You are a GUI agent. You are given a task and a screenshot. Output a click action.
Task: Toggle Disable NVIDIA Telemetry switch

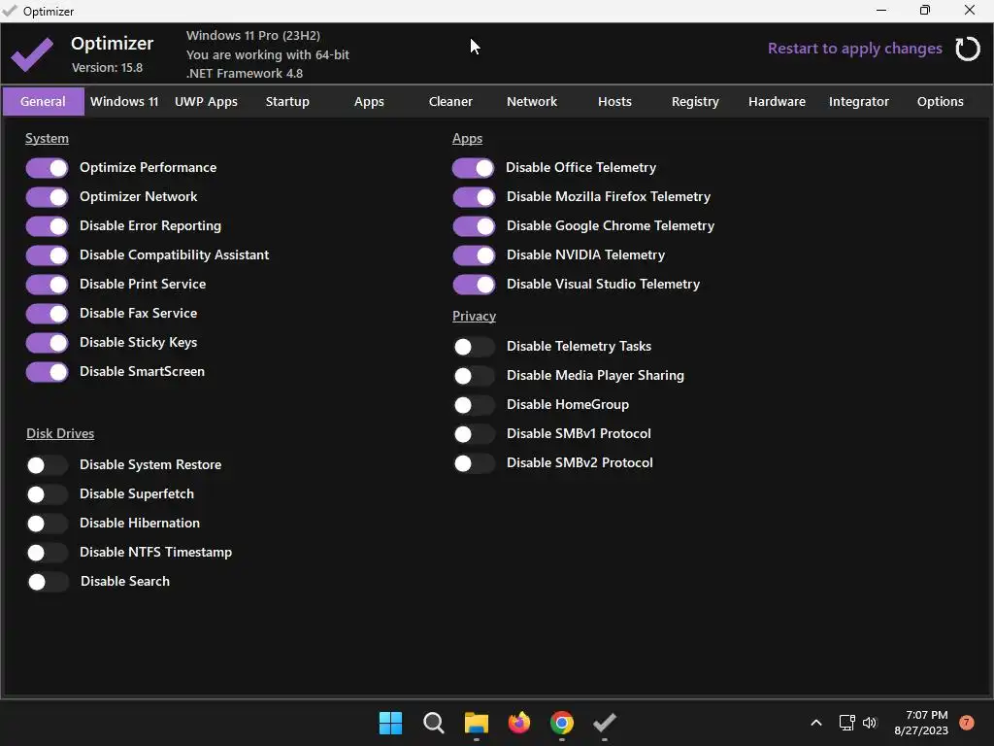pyautogui.click(x=474, y=255)
